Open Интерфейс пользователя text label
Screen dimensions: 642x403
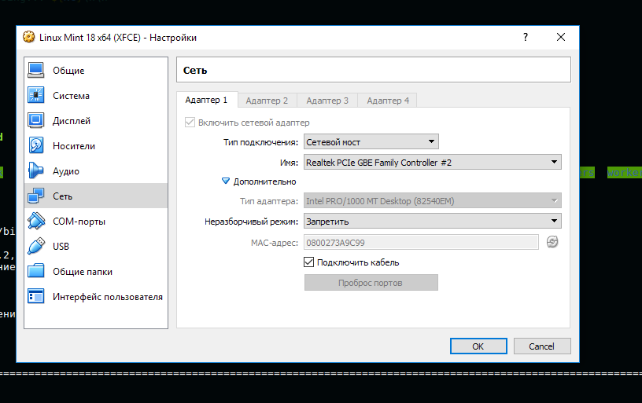[x=107, y=297]
